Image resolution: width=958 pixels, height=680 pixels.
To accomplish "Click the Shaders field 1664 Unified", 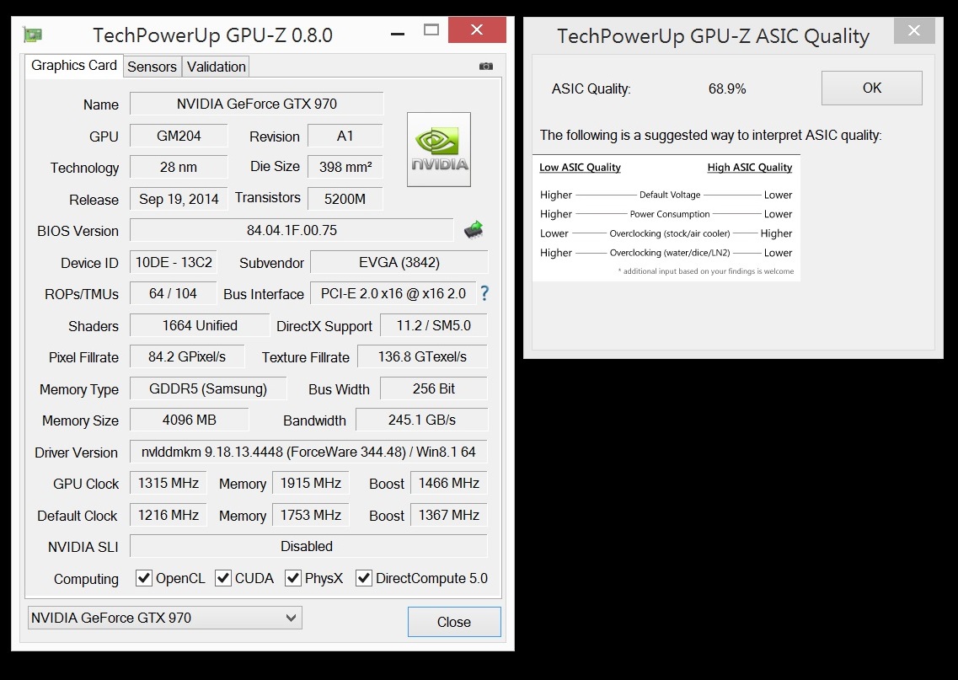I will (200, 325).
